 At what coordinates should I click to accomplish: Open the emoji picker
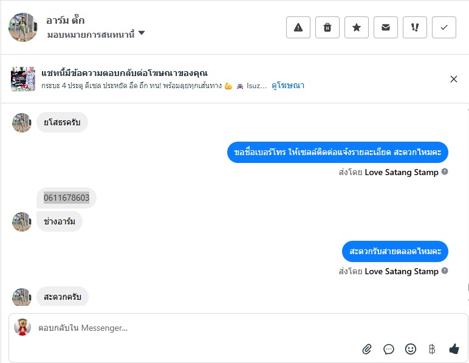coord(411,349)
